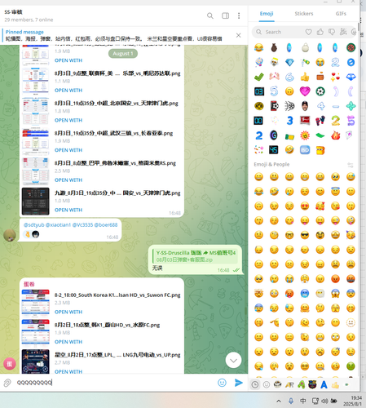Insert the 45 scoreboard emoji

274,150
